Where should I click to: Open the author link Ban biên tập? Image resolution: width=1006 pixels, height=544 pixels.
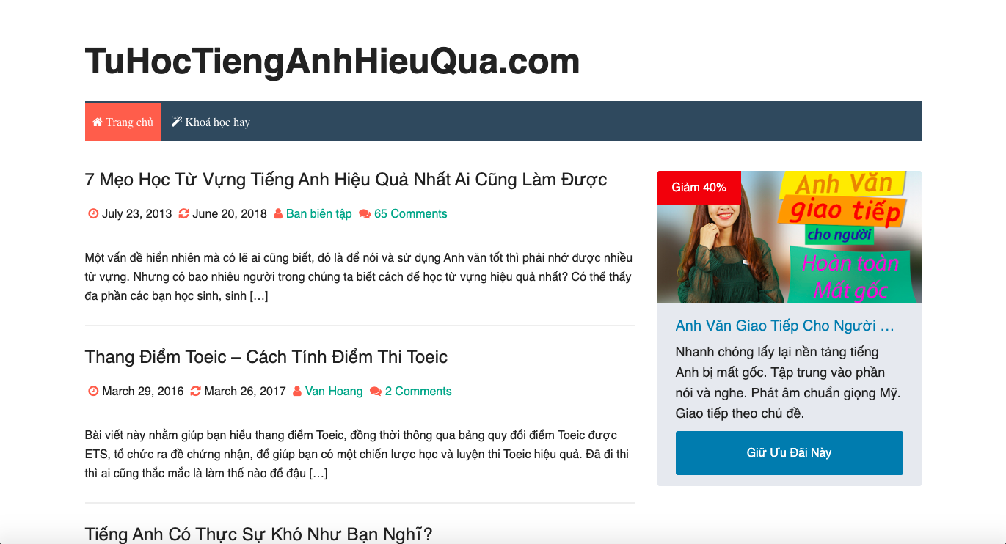pyautogui.click(x=319, y=214)
